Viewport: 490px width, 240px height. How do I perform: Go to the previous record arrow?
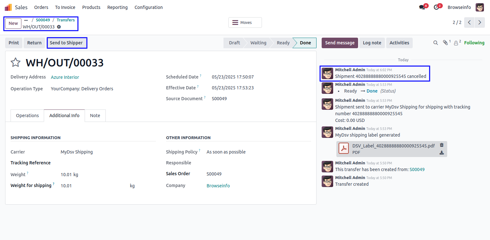469,22
